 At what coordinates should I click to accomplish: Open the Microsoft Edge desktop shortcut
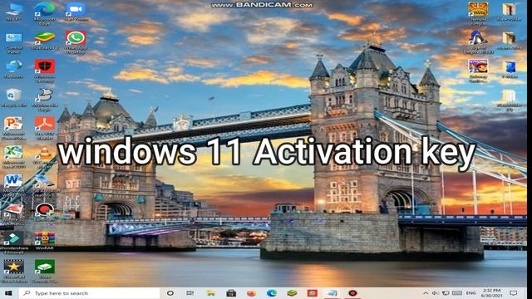(45, 13)
